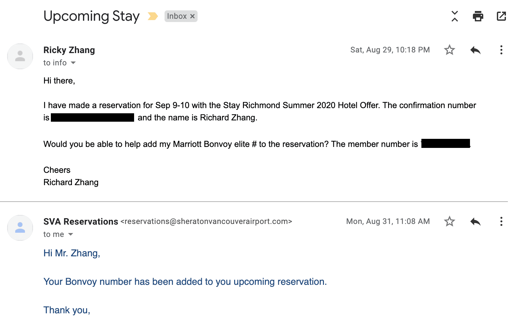Click Ricky Zhang's profile avatar
515x323 pixels.
[x=20, y=56]
